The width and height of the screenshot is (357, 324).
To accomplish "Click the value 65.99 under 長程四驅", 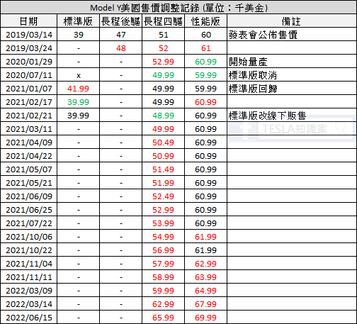I will click(x=163, y=318).
